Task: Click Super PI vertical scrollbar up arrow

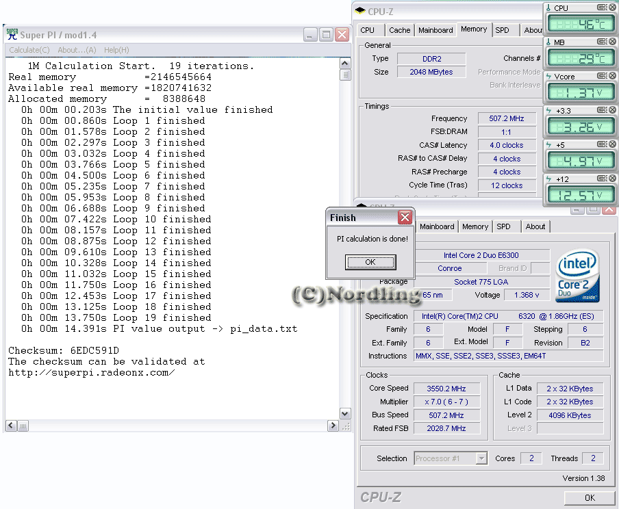Action: (344, 64)
